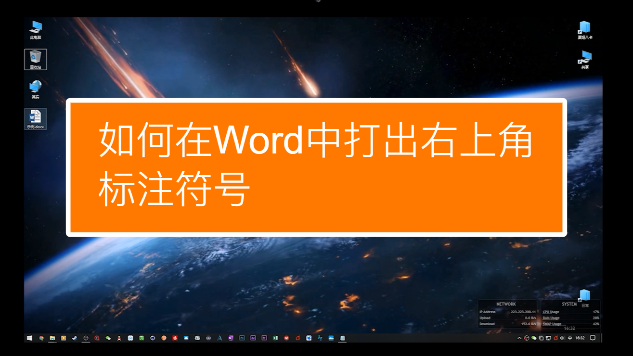
Task: Open OneNote from the taskbar
Action: coord(231,338)
